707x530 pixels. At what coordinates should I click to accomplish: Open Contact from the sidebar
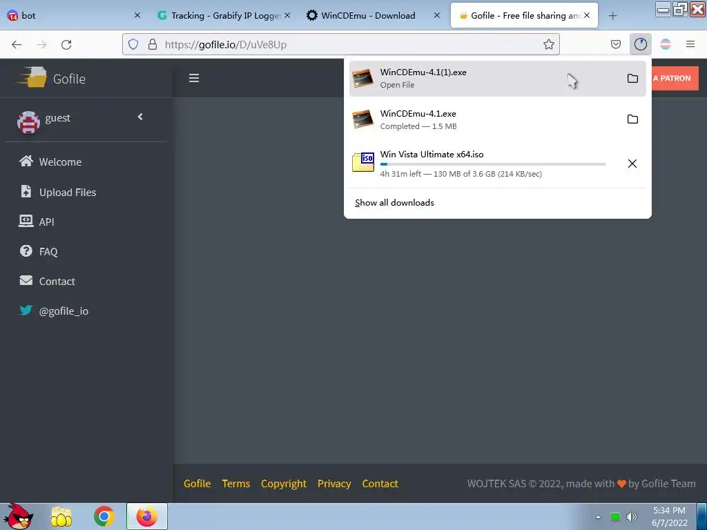tap(57, 282)
